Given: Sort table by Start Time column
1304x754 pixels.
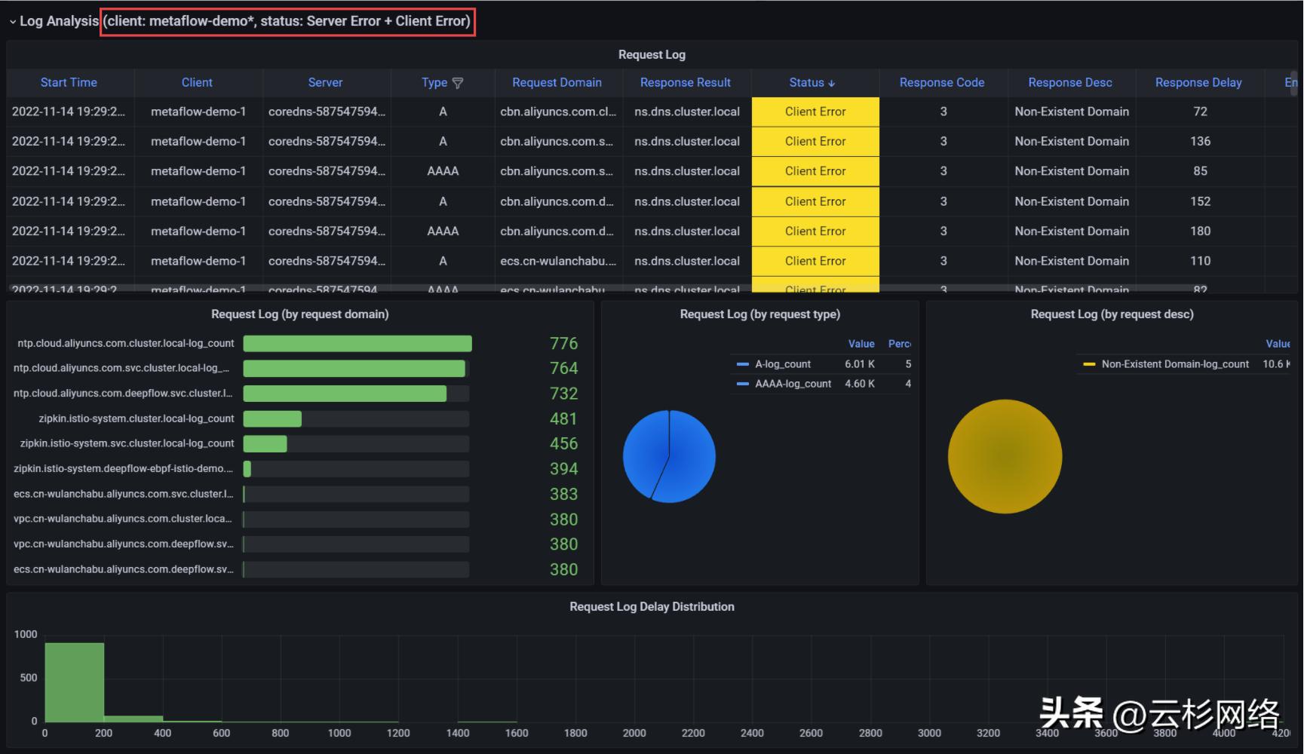Looking at the screenshot, I should tap(69, 82).
